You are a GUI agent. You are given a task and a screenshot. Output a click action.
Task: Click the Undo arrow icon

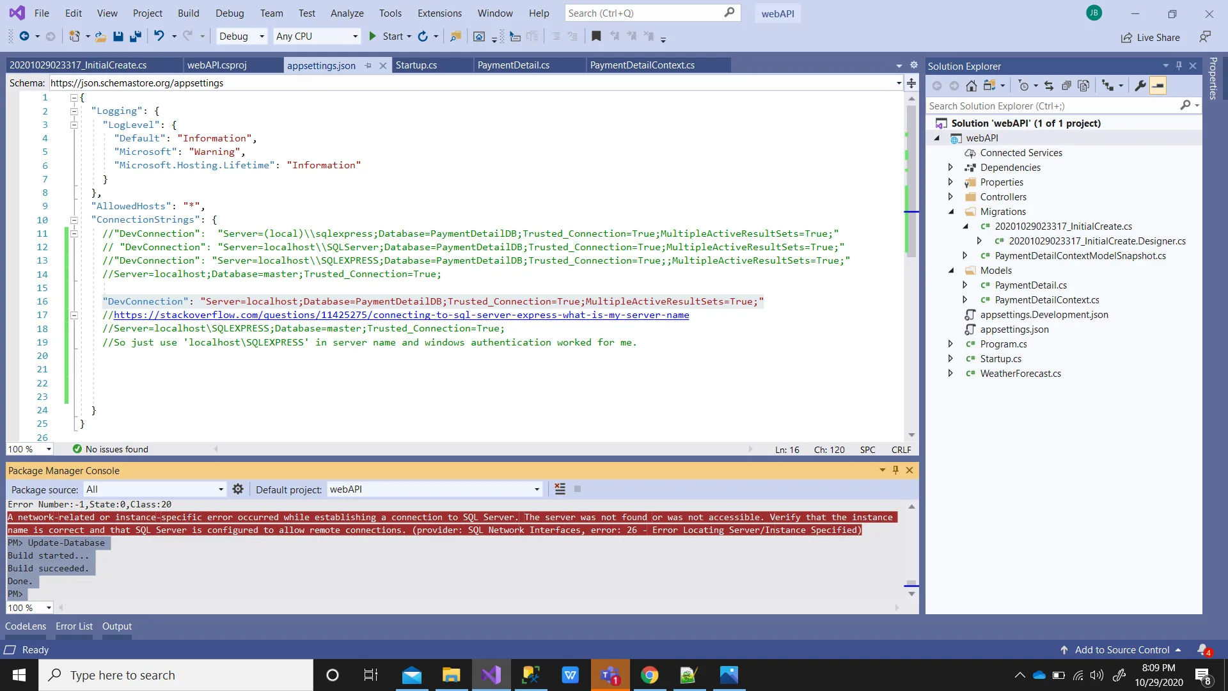click(159, 36)
